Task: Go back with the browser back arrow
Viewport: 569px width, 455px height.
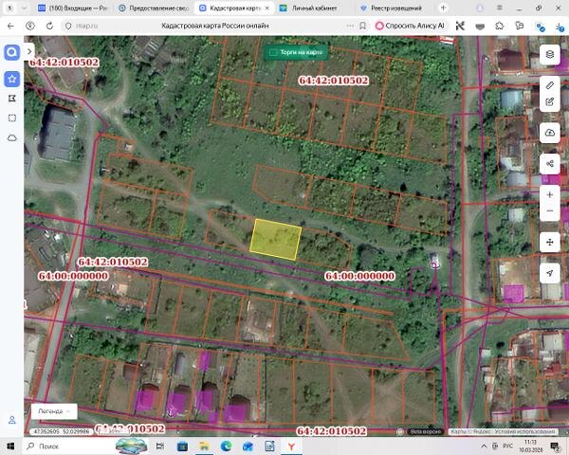Action: [10, 26]
